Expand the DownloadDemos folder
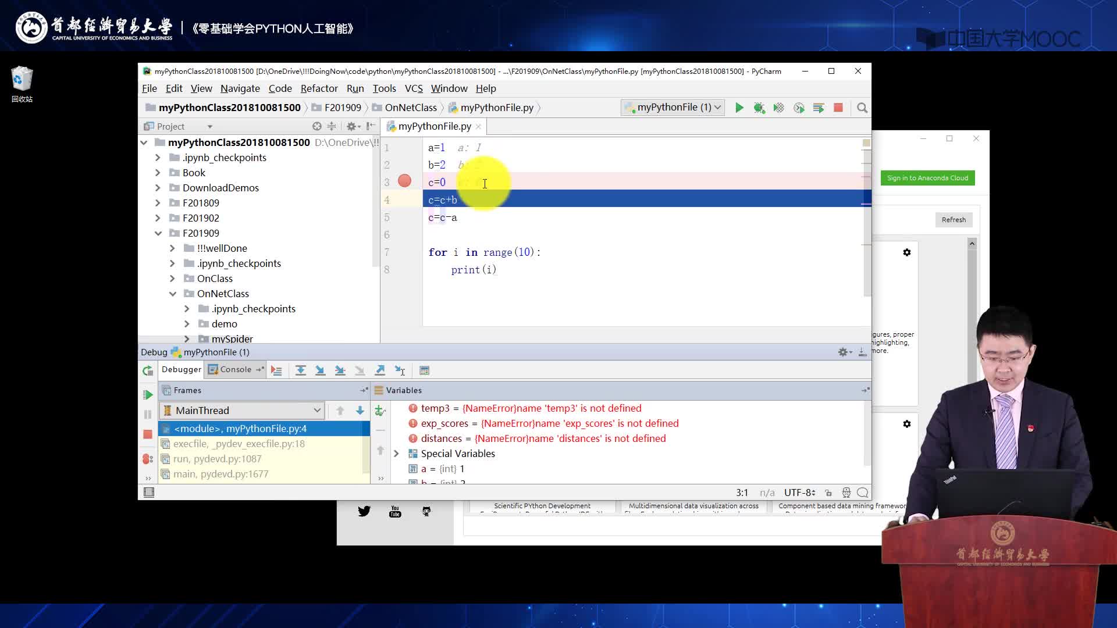Screen dimensions: 1117x628 pos(158,188)
